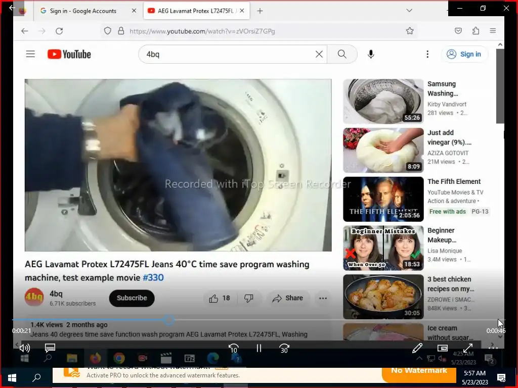Open the player volume control
This screenshot has width=518, height=388.
coord(24,348)
